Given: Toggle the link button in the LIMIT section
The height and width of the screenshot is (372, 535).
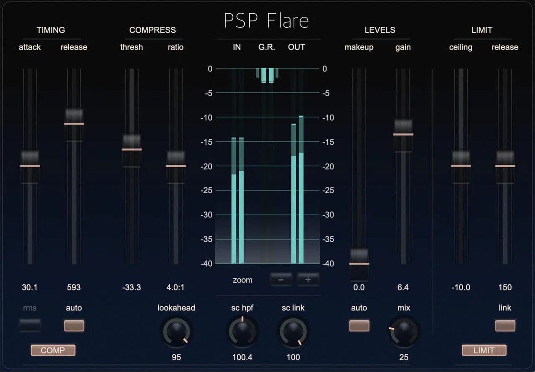Looking at the screenshot, I should (x=504, y=325).
